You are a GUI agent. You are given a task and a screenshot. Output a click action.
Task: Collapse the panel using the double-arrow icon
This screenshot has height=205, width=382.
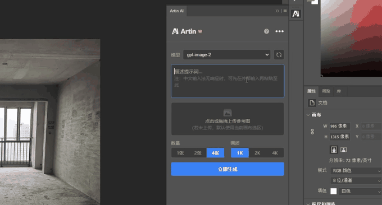point(278,11)
